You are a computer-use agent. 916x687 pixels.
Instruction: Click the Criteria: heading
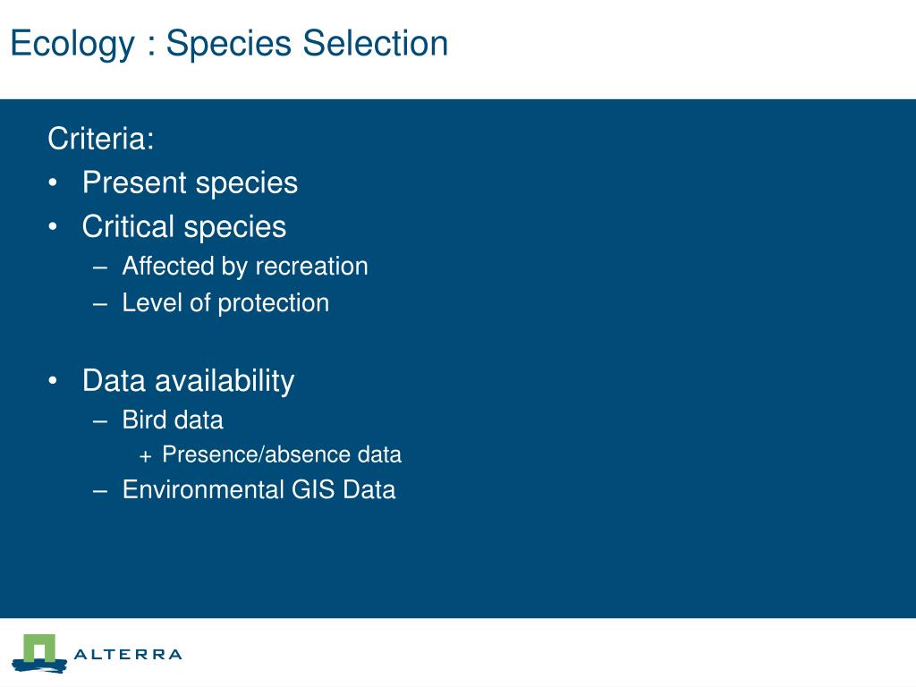[x=101, y=139]
